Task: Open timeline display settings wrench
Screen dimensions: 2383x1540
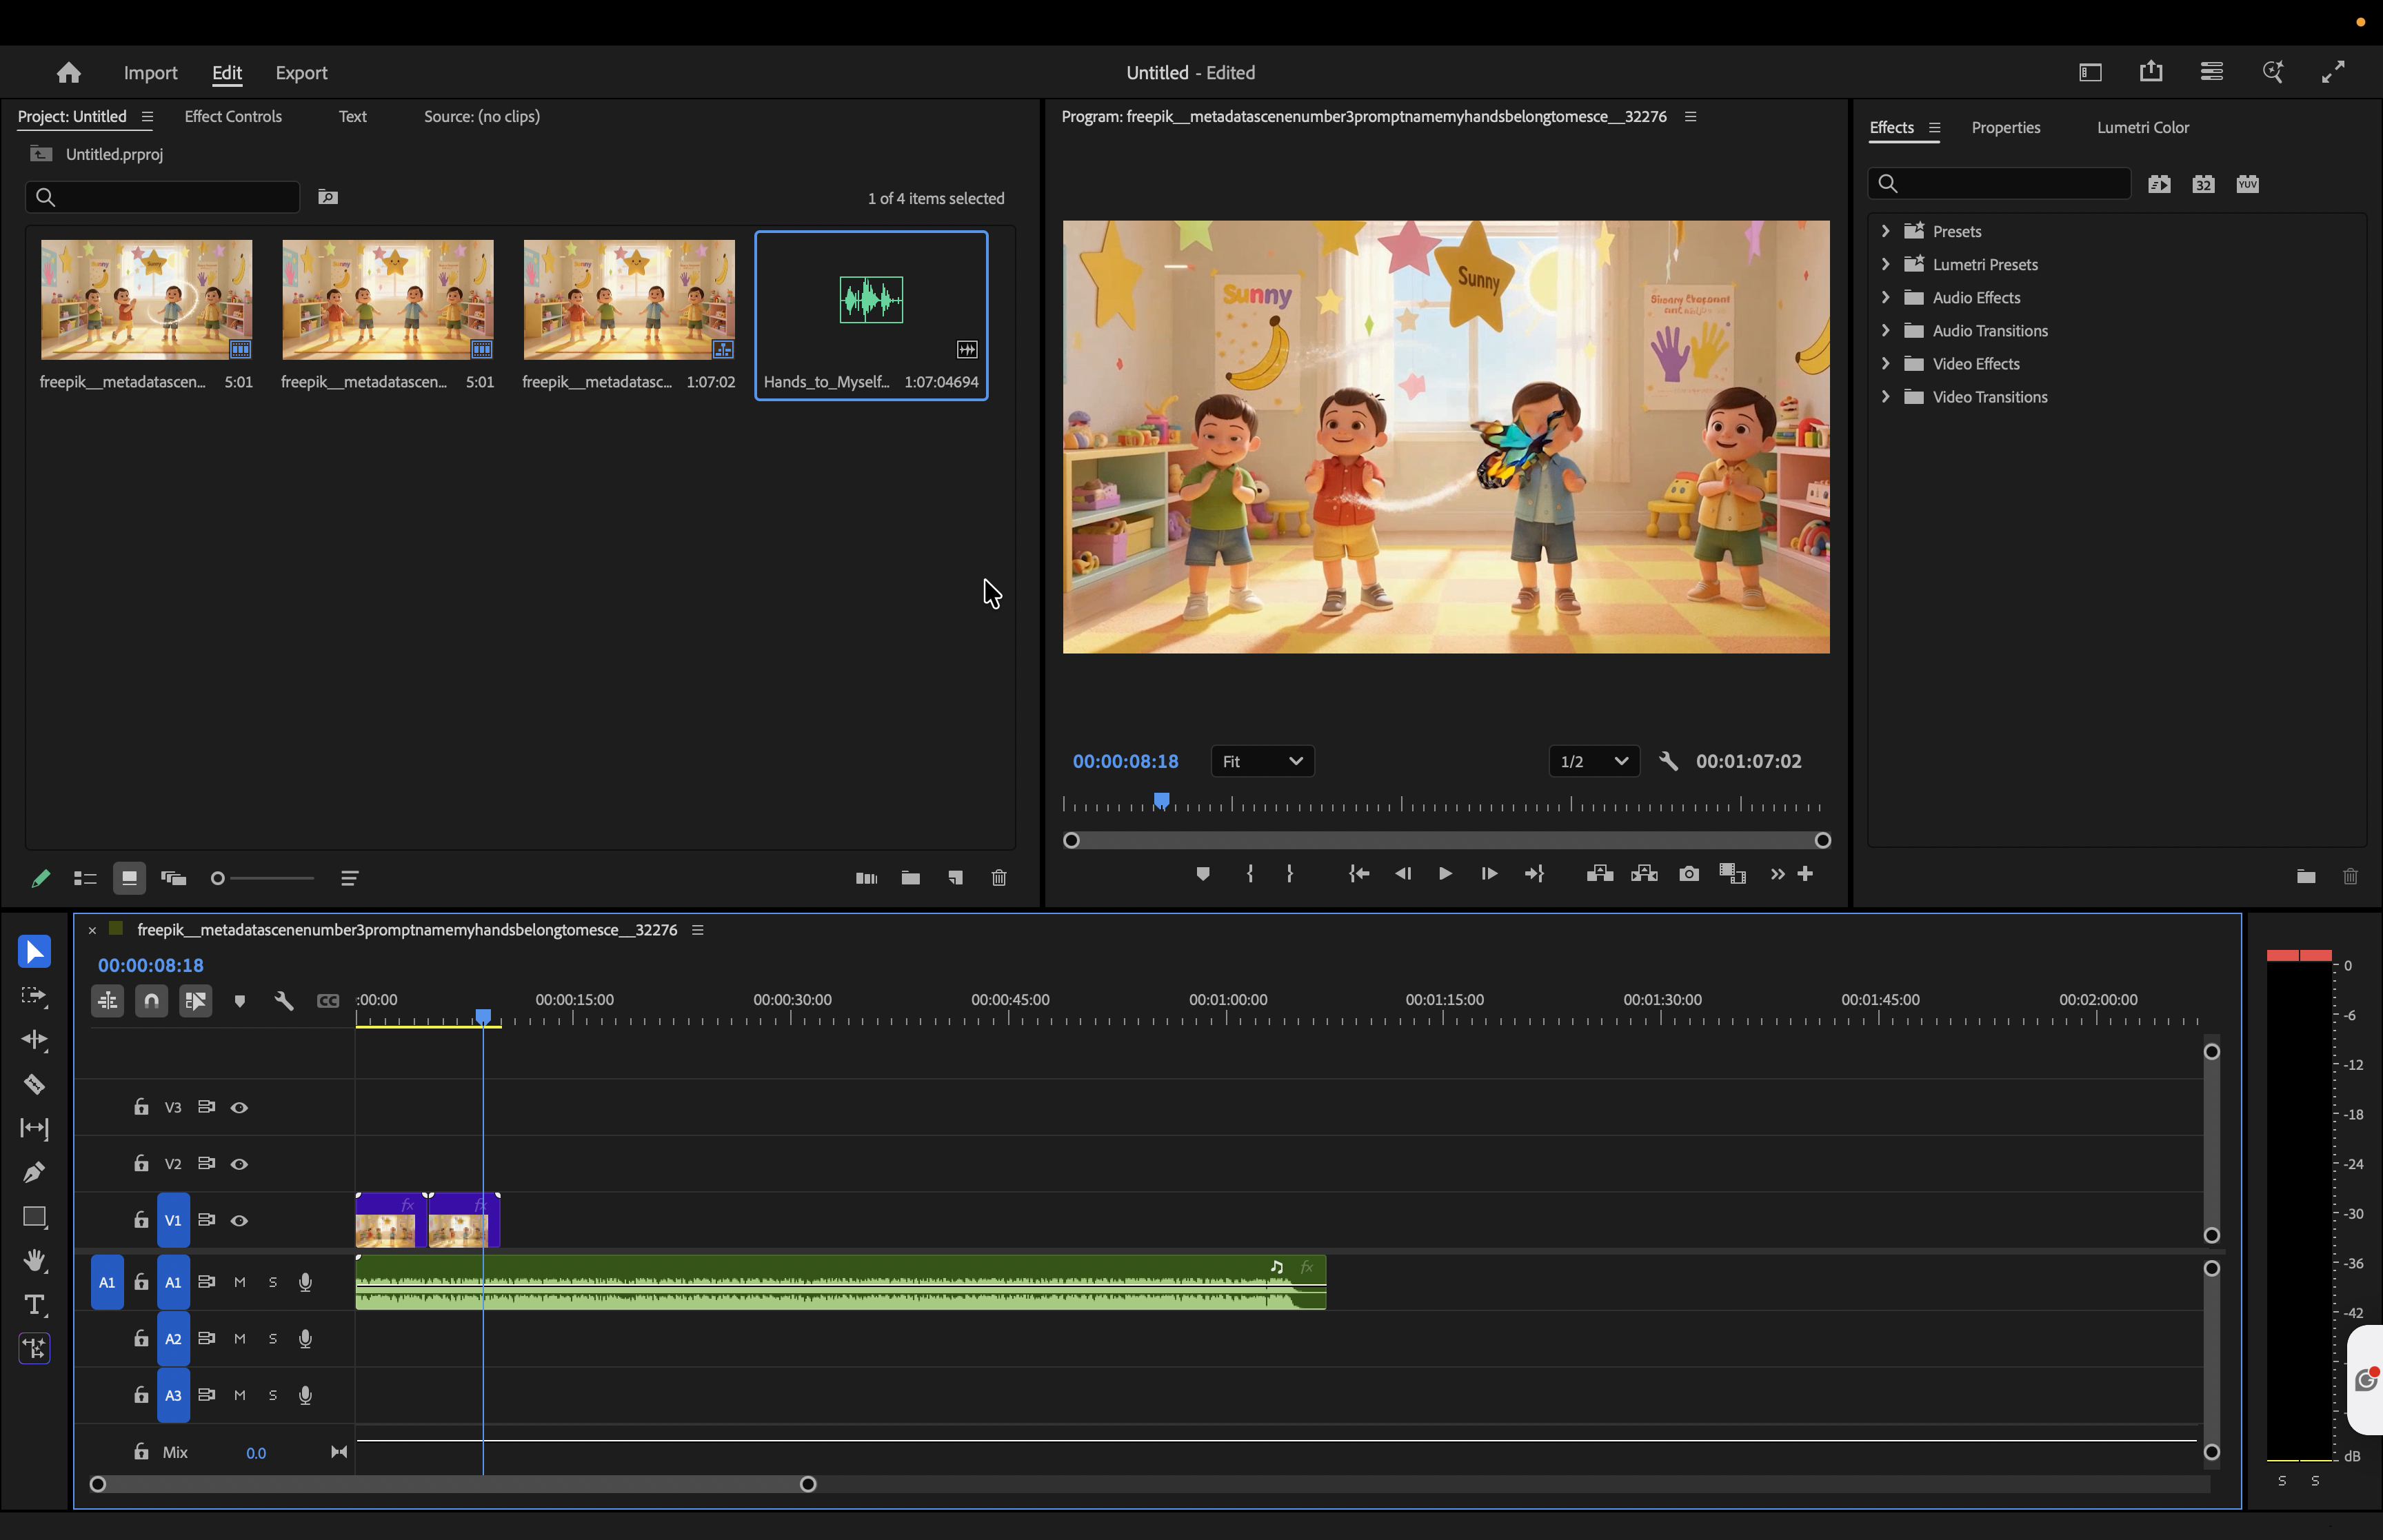Action: [284, 1001]
